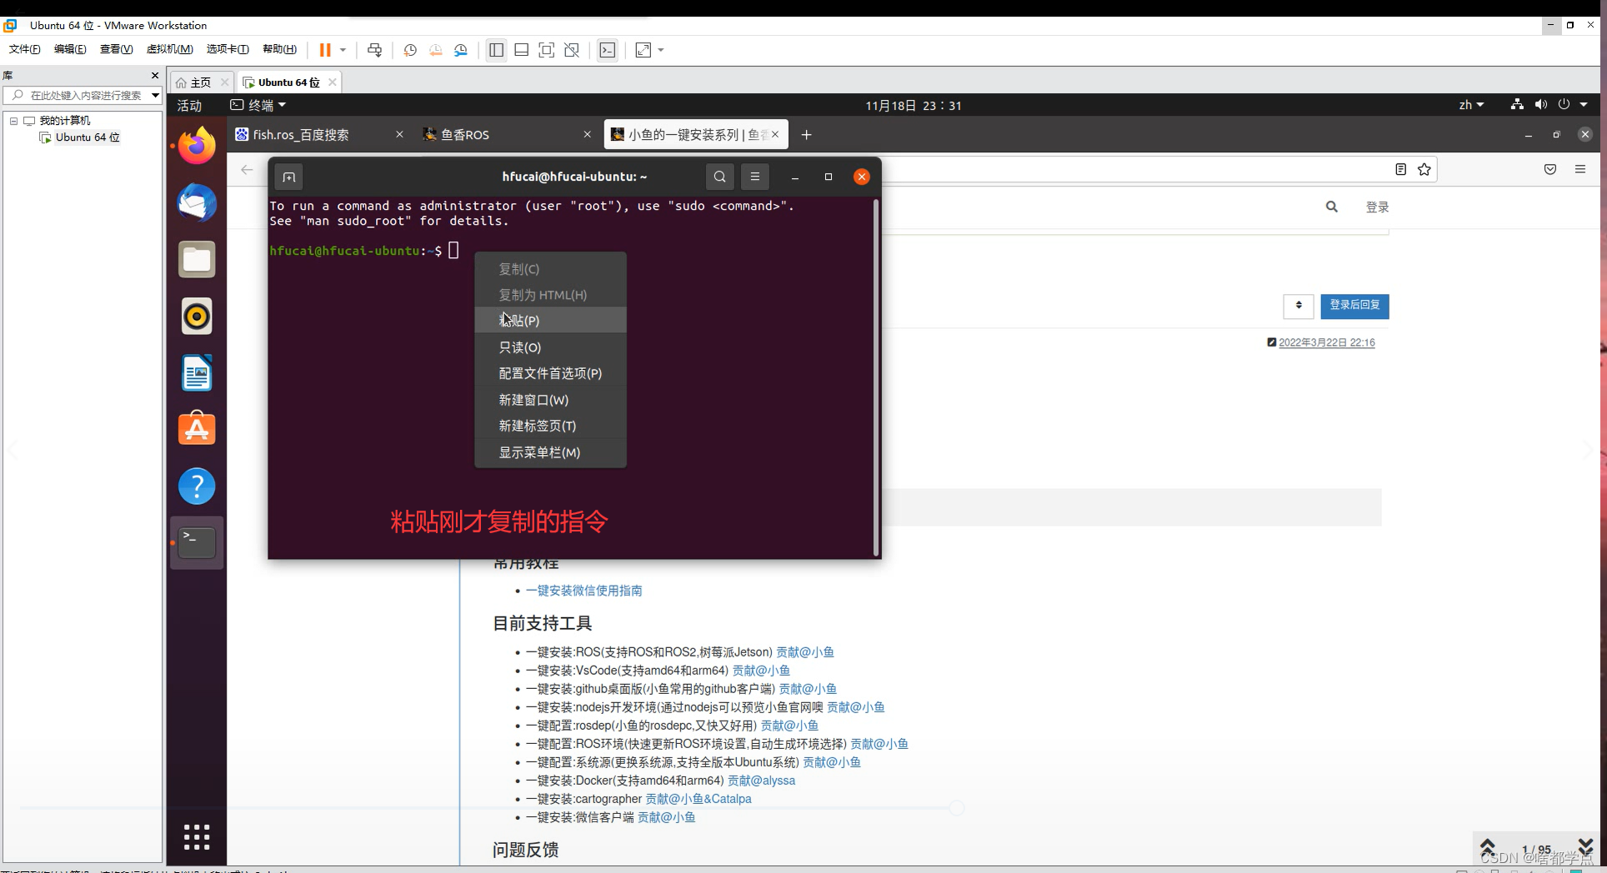Open the Ubuntu system power menu arrow
This screenshot has height=873, width=1607.
(x=1584, y=105)
